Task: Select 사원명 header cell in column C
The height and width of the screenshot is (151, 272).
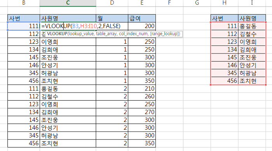Action: (68, 18)
